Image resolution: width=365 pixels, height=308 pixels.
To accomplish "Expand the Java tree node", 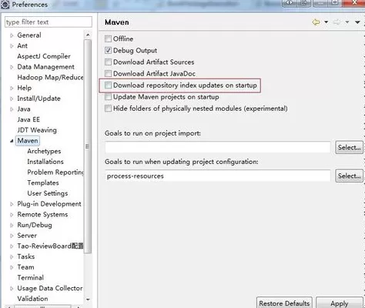I will tap(12, 109).
